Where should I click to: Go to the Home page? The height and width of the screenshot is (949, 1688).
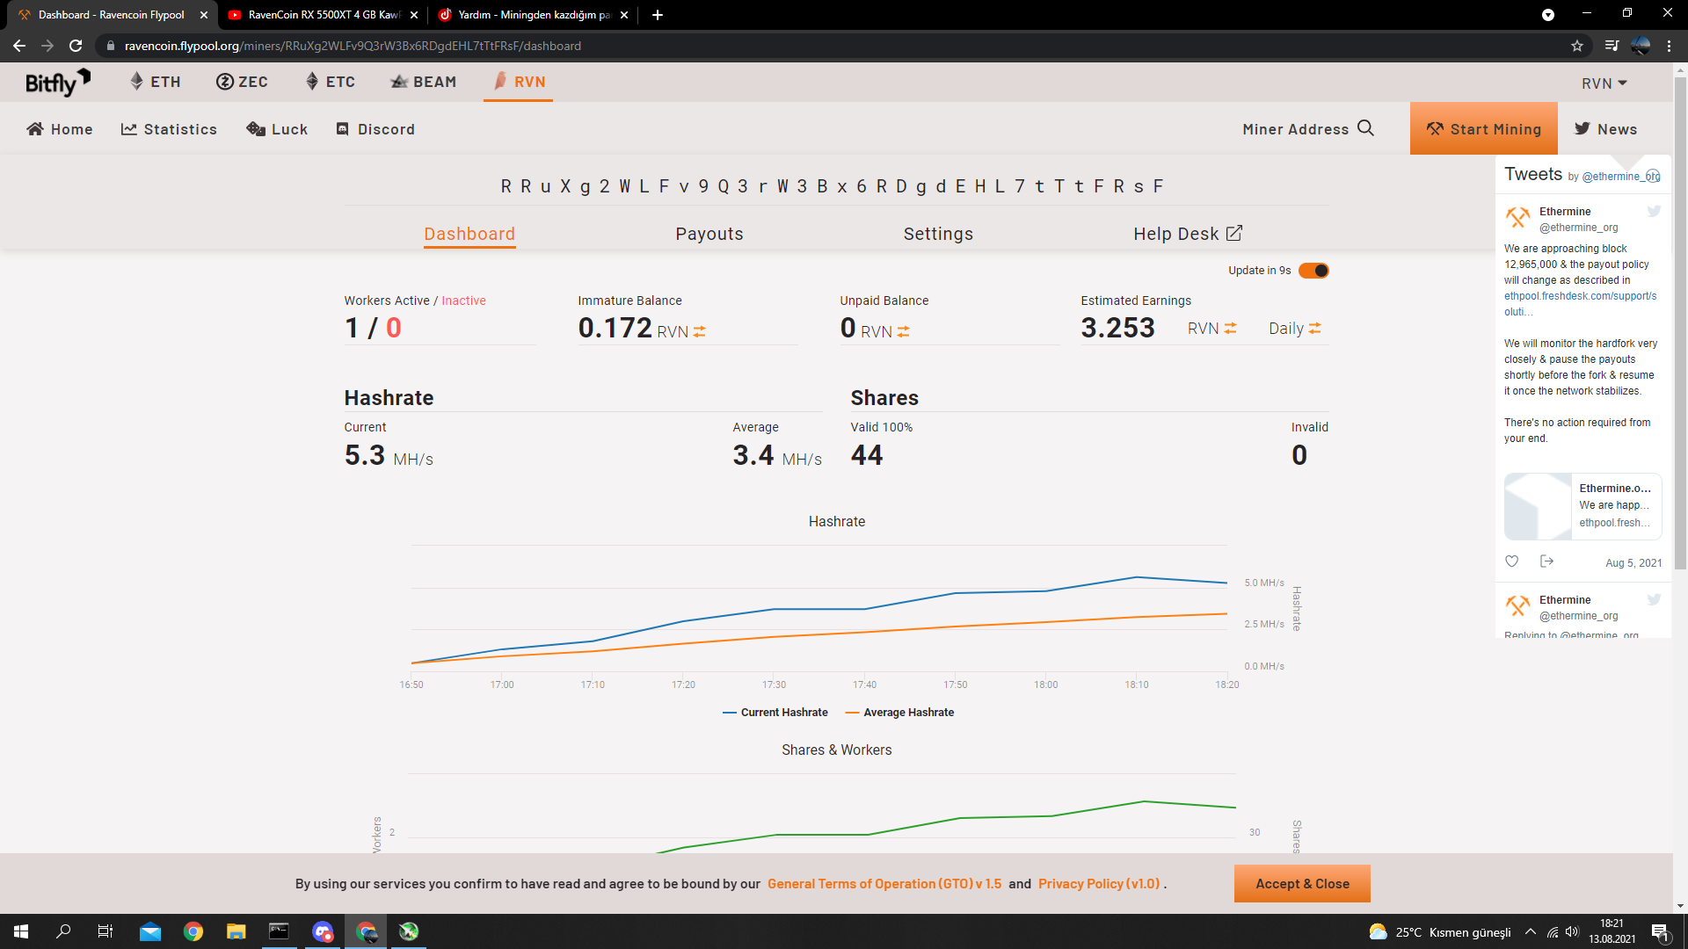pyautogui.click(x=60, y=129)
